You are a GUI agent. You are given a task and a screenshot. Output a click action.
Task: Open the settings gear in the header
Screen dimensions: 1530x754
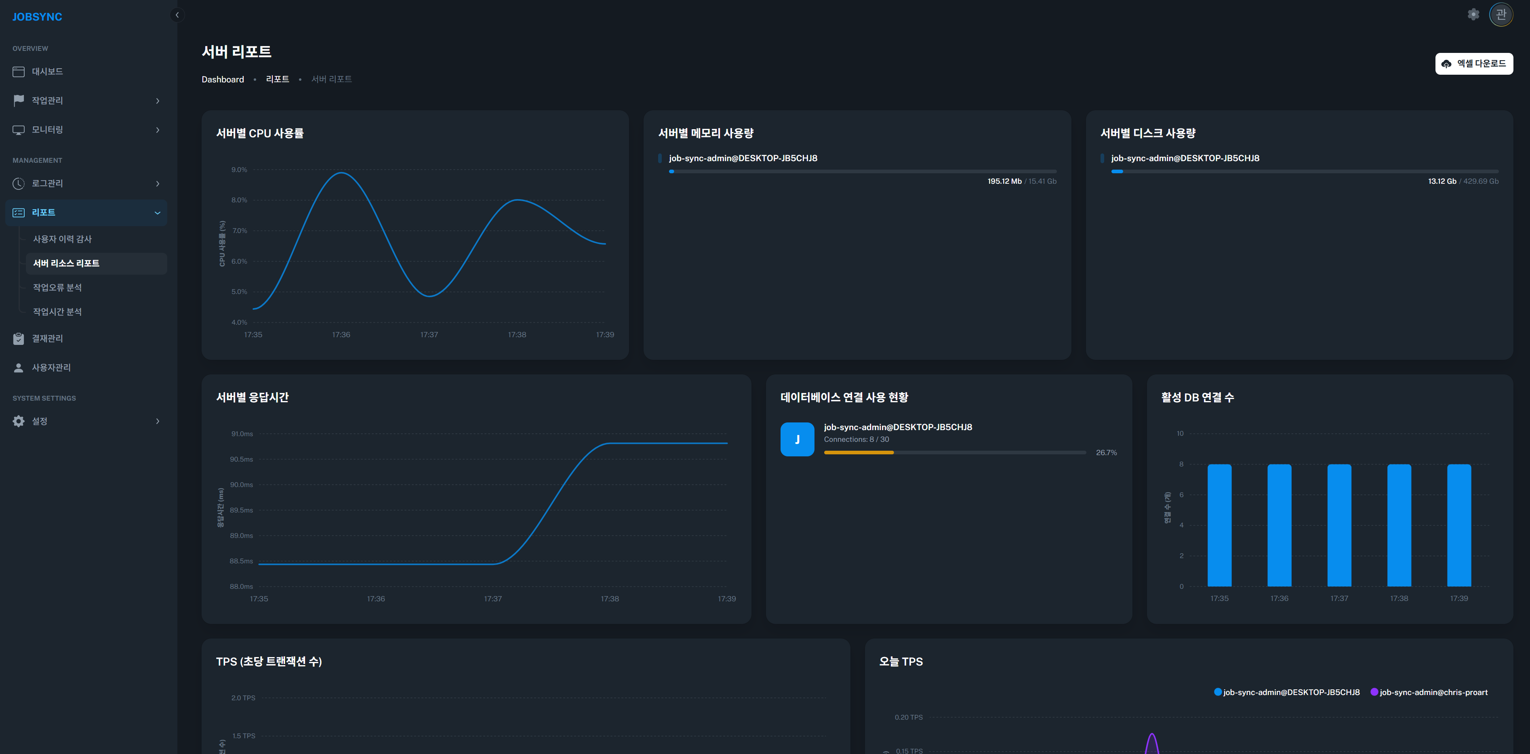click(x=1473, y=14)
